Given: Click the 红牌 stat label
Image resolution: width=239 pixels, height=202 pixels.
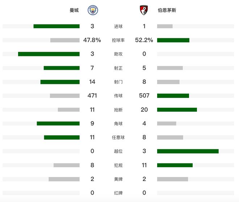Looking at the screenshot, I should point(118,193).
